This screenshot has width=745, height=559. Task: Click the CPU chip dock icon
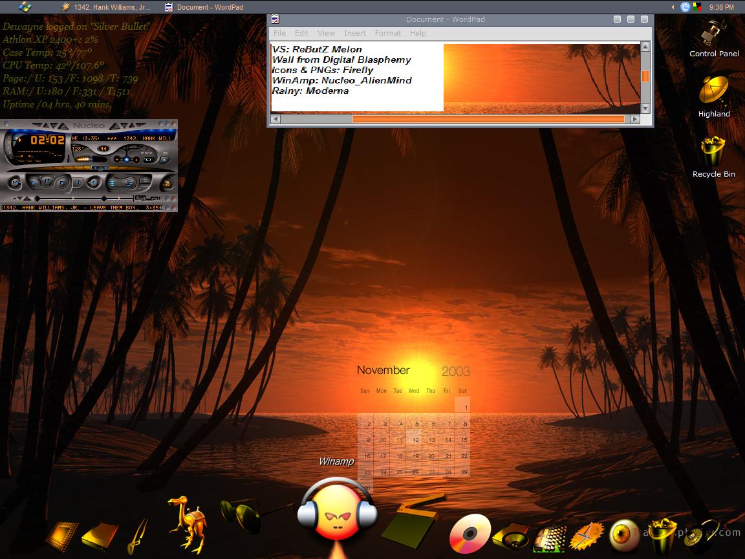[x=62, y=536]
